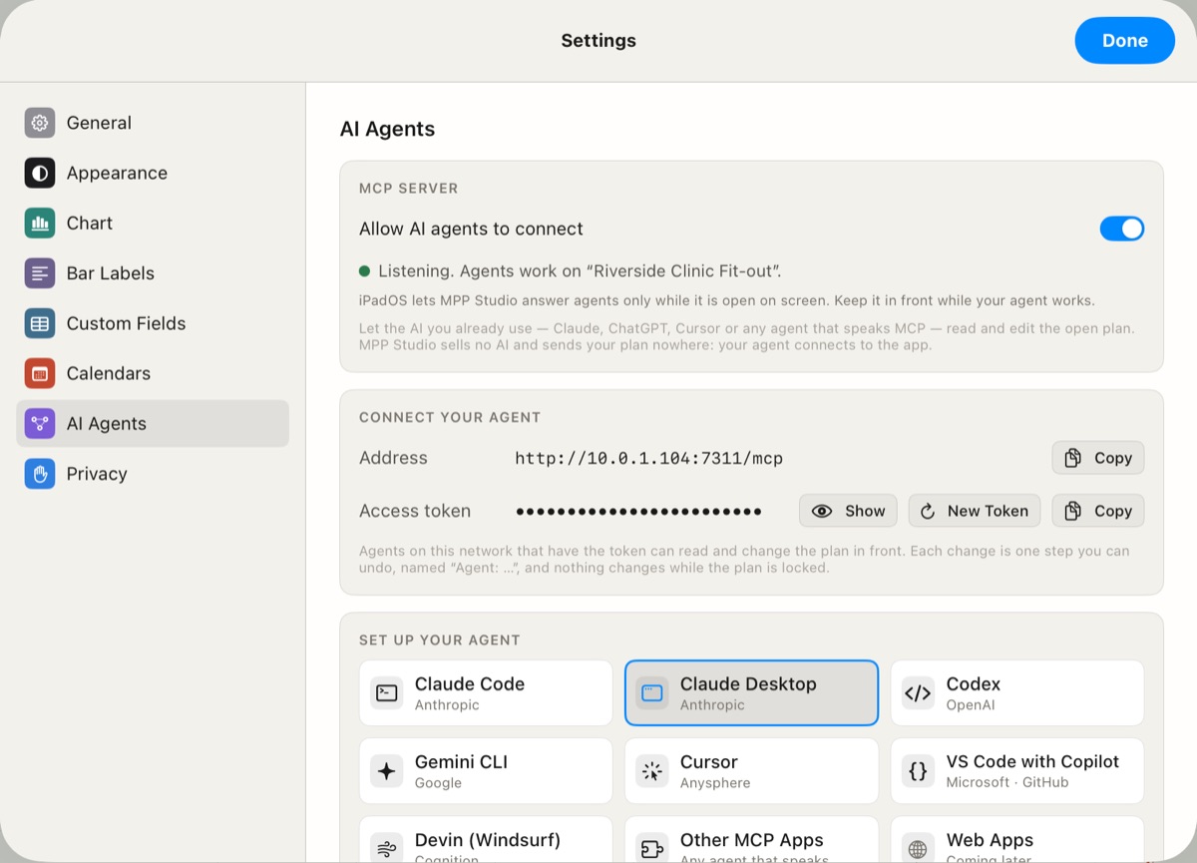Click the Claude Code terminal icon
Image resolution: width=1197 pixels, height=863 pixels.
coord(387,692)
